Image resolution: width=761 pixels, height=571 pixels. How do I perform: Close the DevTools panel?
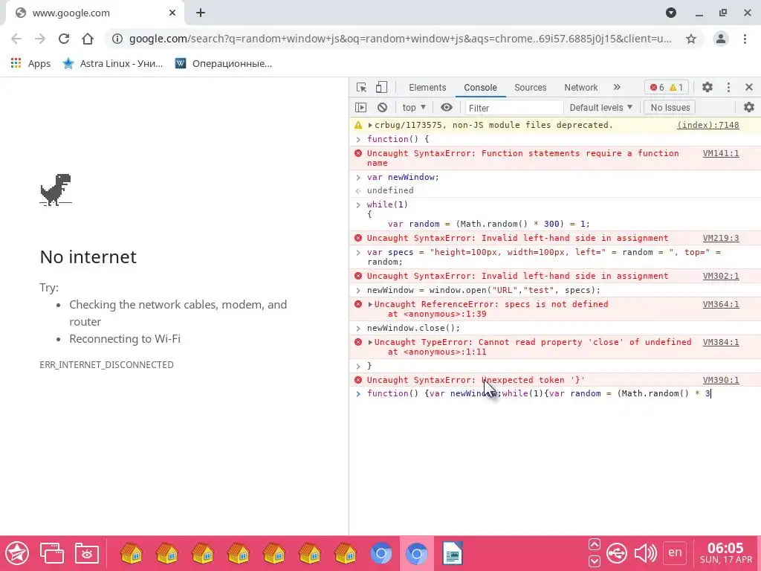(749, 88)
